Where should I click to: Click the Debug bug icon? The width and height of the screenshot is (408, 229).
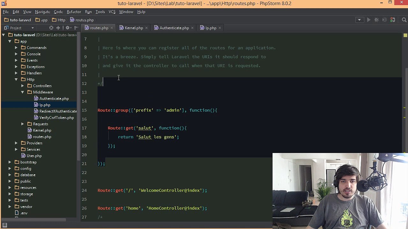click(x=377, y=20)
